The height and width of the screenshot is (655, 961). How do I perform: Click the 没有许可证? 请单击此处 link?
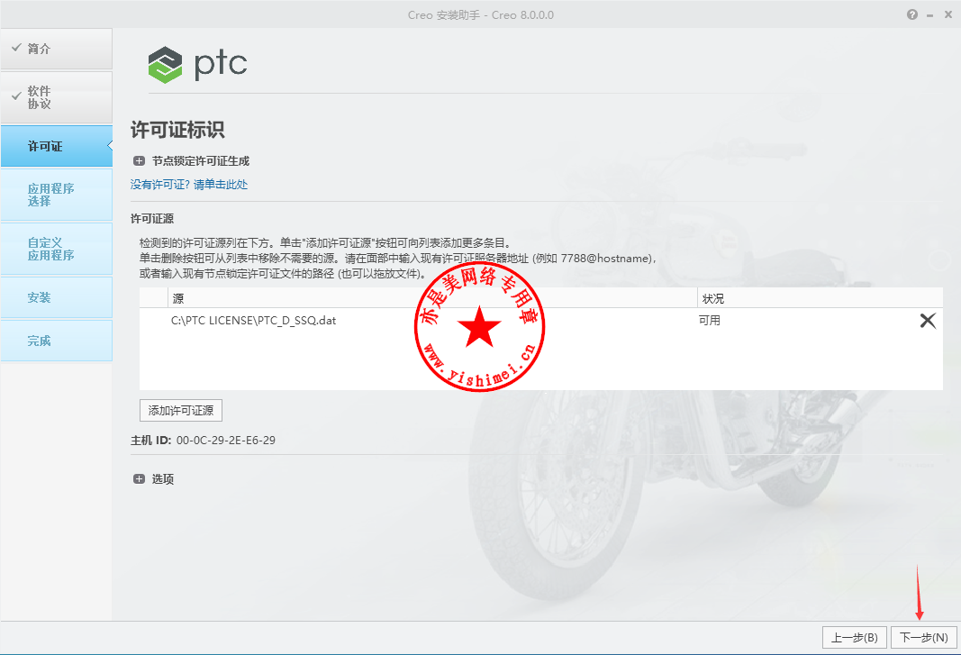coord(189,185)
